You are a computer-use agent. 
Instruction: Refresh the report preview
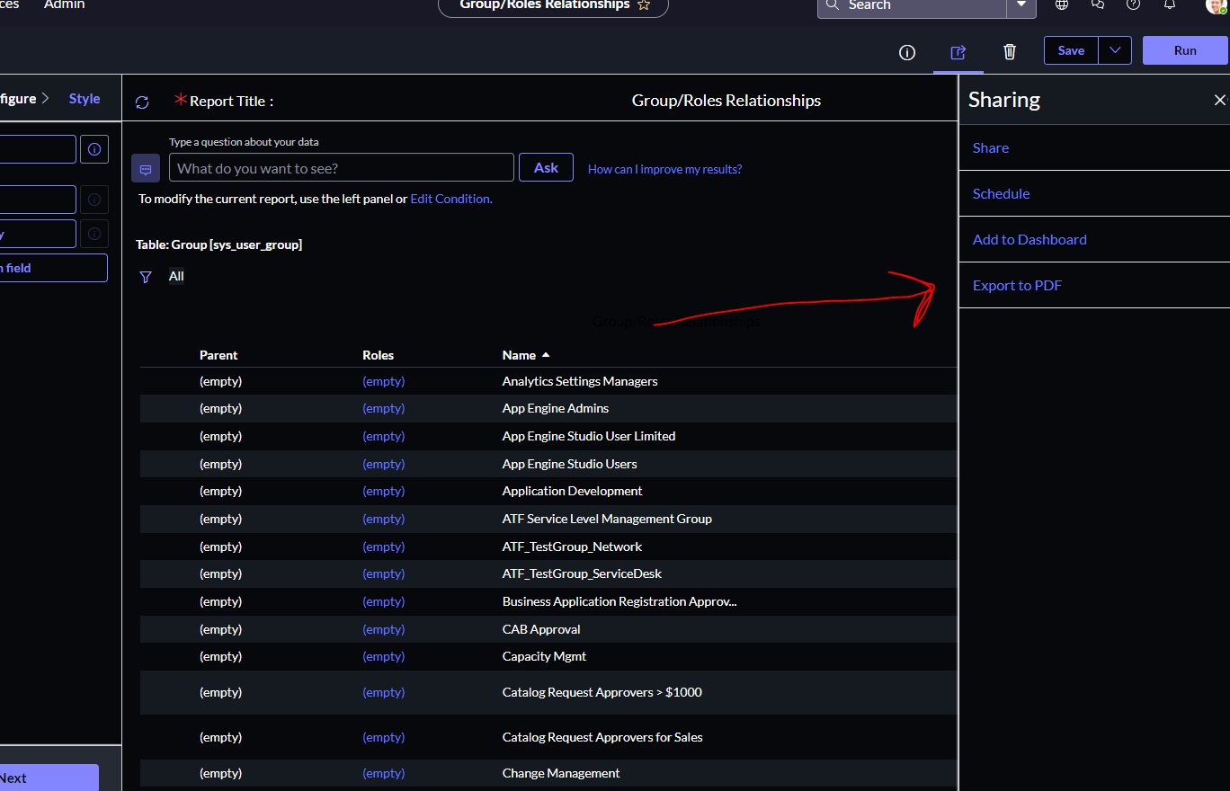click(x=142, y=102)
